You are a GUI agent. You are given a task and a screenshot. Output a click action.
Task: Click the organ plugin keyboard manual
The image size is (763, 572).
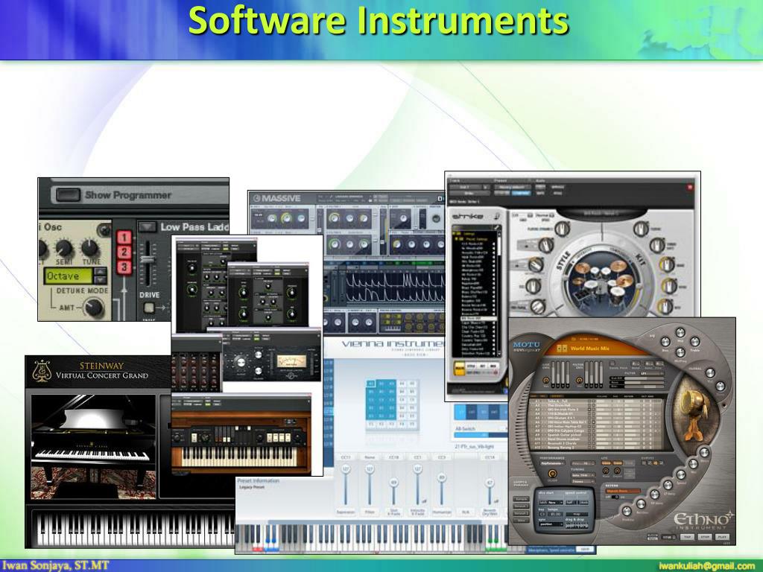(239, 457)
